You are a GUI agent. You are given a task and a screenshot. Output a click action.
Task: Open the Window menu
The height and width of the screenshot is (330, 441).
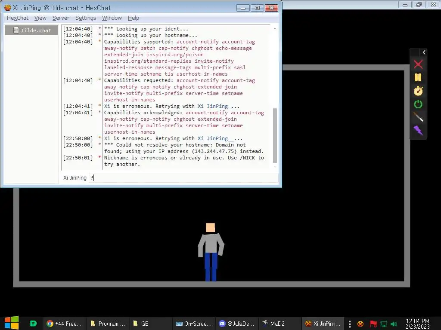pos(112,18)
